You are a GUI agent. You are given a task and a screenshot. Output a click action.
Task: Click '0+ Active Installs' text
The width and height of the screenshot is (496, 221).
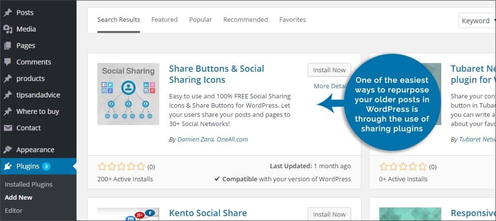click(x=403, y=179)
